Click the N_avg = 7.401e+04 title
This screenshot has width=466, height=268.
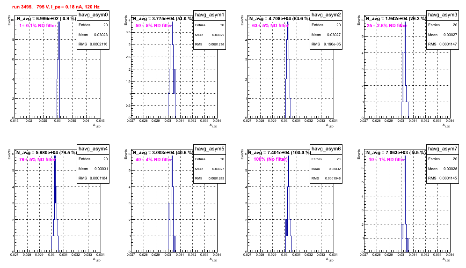[x=279, y=152]
